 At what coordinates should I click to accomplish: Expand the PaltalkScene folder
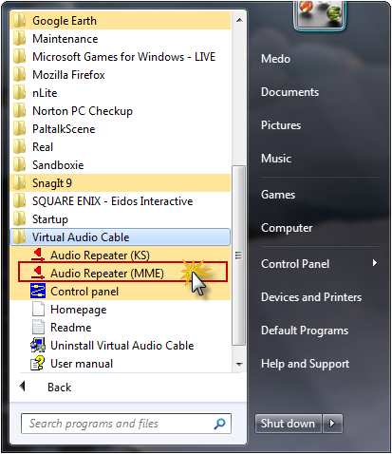121,129
